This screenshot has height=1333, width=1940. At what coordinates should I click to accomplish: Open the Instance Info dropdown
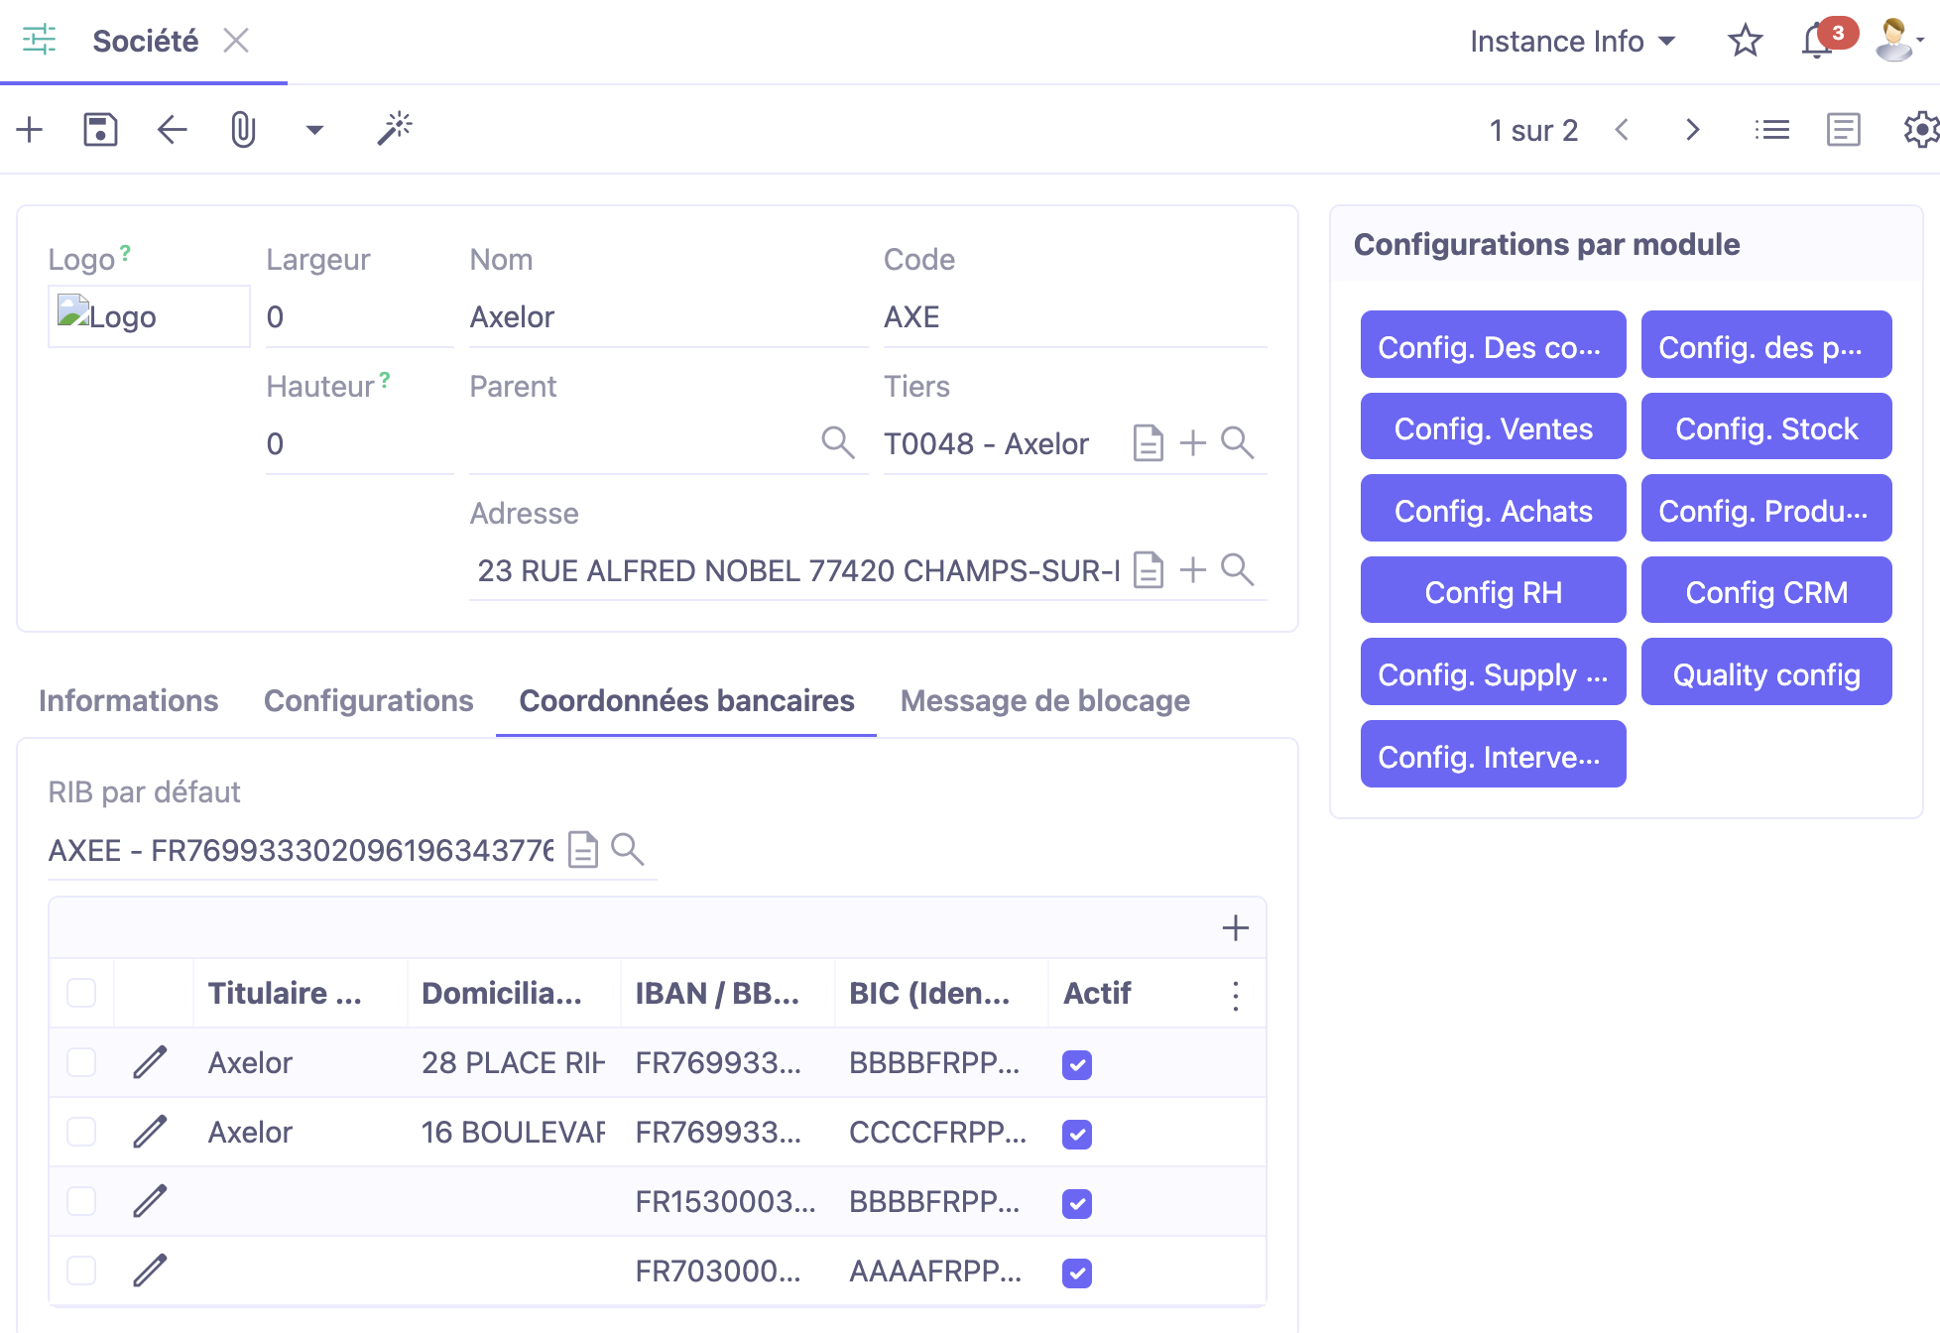tap(1572, 41)
